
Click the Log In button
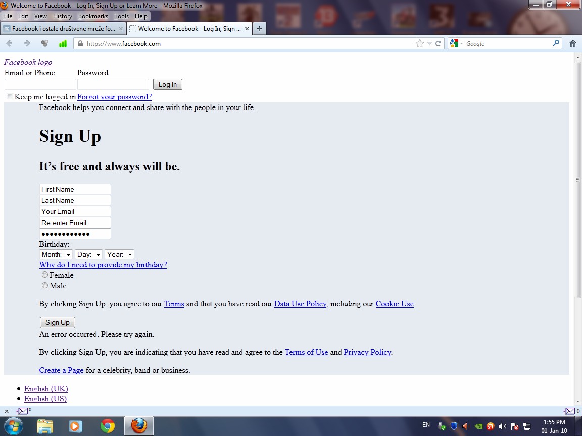[167, 84]
